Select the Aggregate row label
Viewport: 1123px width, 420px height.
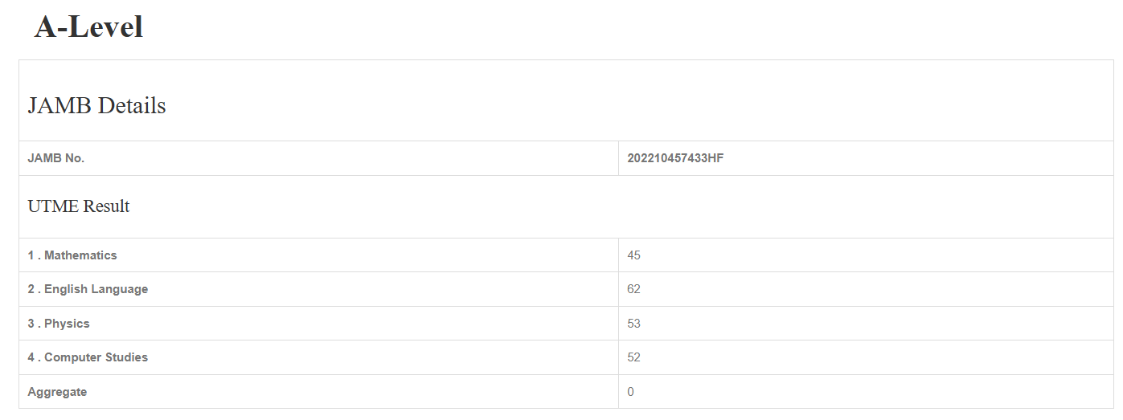point(57,392)
